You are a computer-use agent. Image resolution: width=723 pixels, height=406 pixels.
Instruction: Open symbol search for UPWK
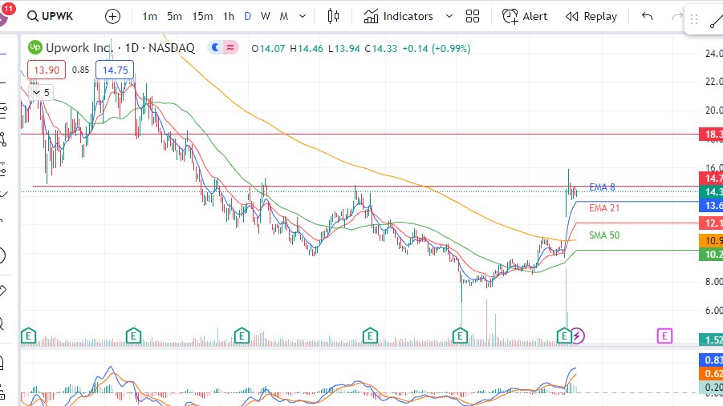click(x=50, y=16)
